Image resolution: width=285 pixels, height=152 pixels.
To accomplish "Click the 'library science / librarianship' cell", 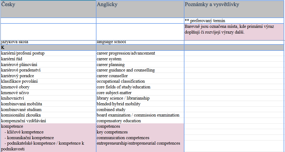I will (x=140, y=98).
